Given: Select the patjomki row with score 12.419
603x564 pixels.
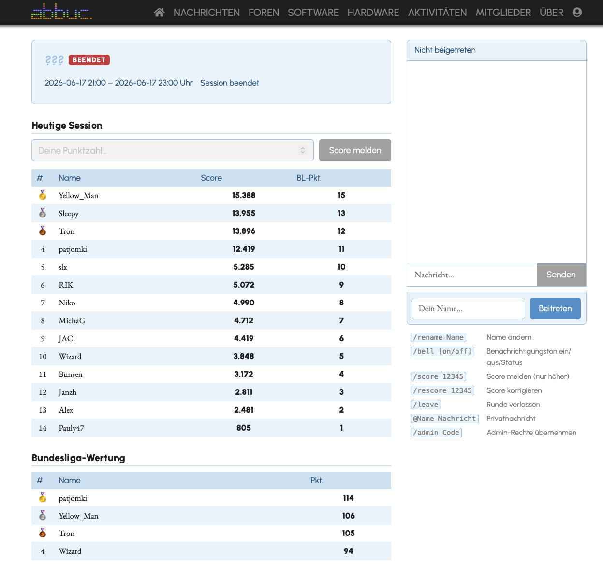Looking at the screenshot, I should [211, 249].
